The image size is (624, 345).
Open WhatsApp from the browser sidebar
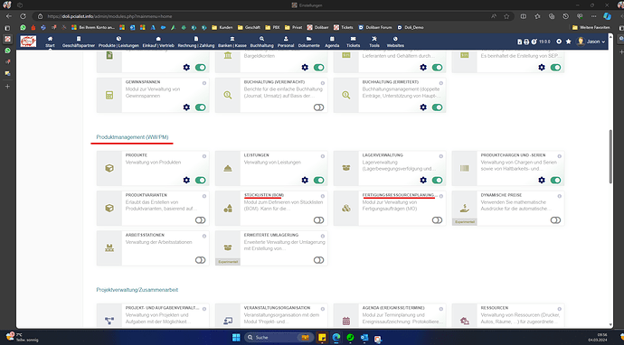(x=7, y=51)
